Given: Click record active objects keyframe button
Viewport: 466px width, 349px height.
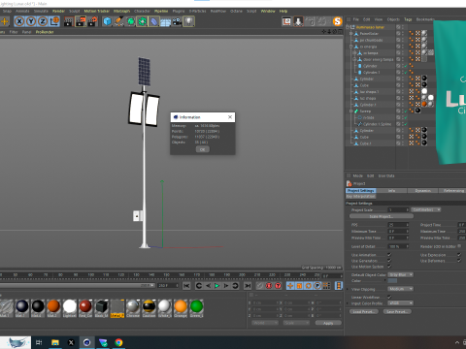Looking at the screenshot, I should pos(259,286).
